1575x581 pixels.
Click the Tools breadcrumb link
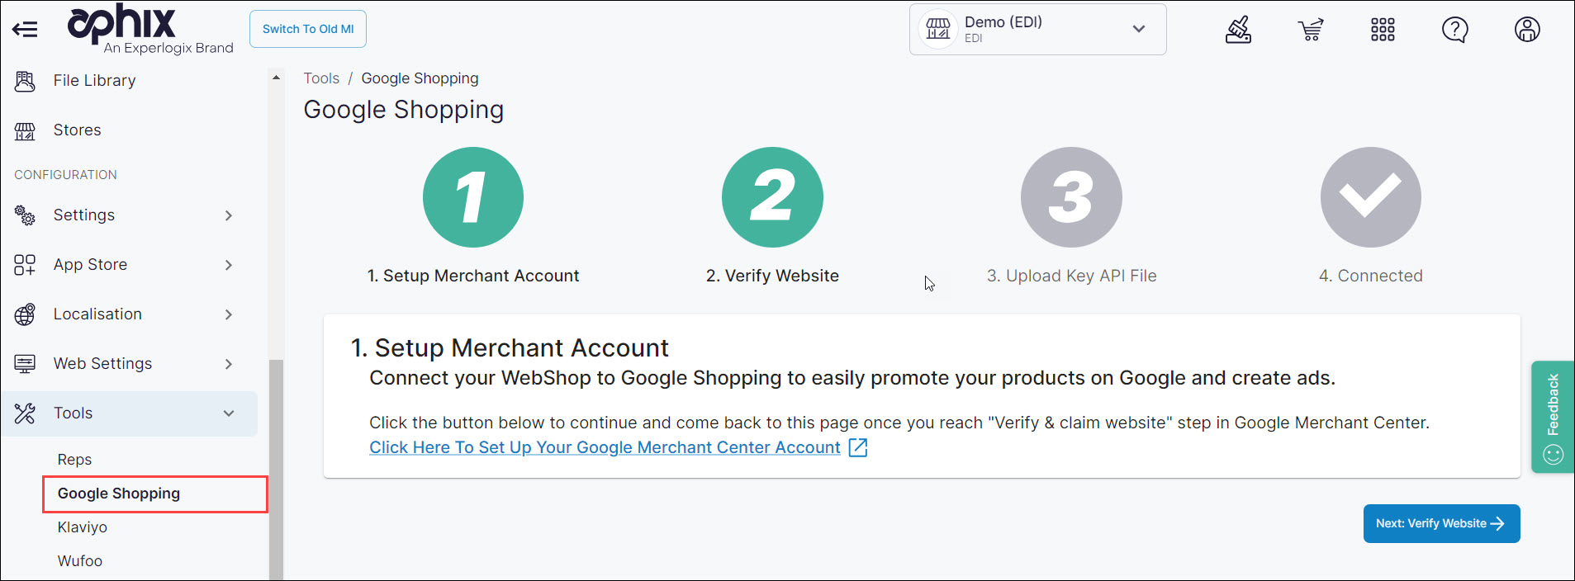[321, 78]
